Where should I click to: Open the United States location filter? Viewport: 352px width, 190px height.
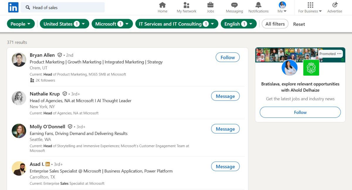(65, 24)
